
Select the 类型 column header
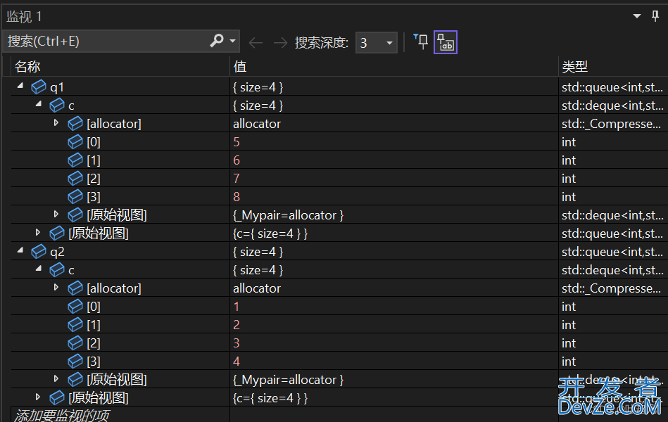click(x=614, y=66)
